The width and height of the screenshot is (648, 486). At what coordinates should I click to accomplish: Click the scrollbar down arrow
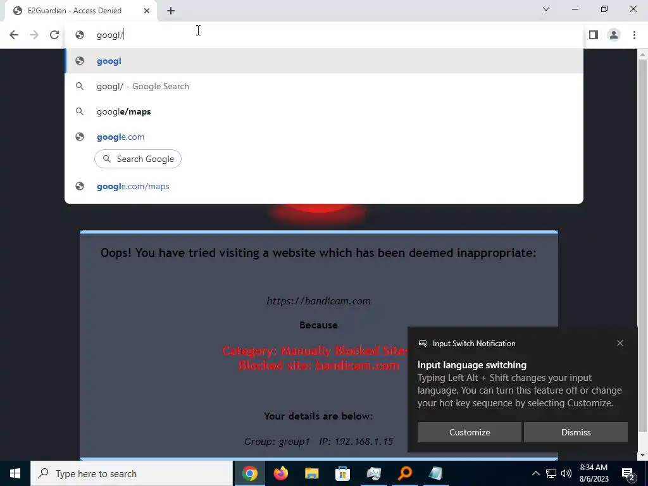(x=642, y=455)
